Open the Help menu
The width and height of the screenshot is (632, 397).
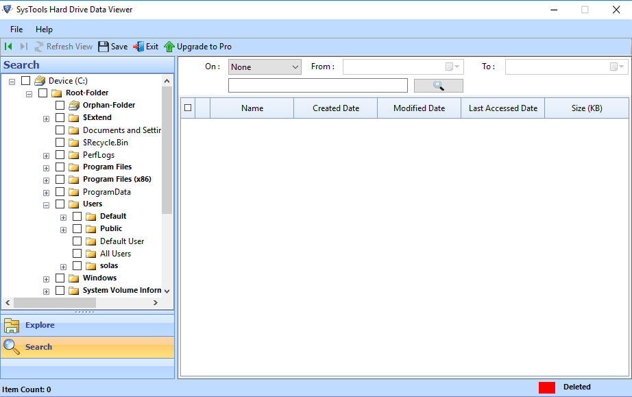[44, 29]
